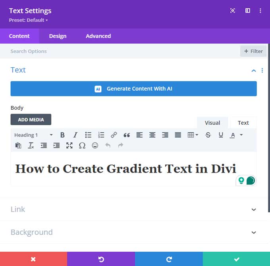Image resolution: width=270 pixels, height=266 pixels.
Task: Switch to the Design tab
Action: (x=58, y=36)
